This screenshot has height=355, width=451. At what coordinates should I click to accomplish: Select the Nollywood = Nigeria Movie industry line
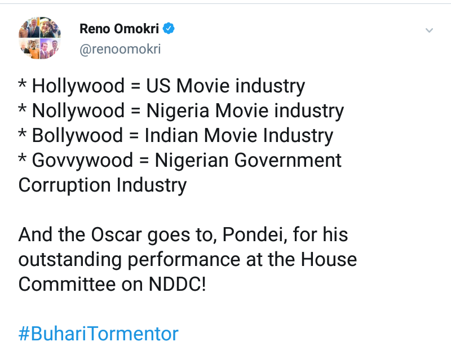(x=181, y=111)
